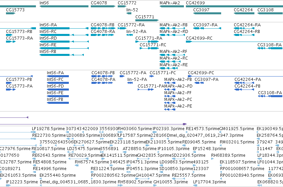Select the CG42699 gene label
283x187 pixels.
(x=196, y=3)
